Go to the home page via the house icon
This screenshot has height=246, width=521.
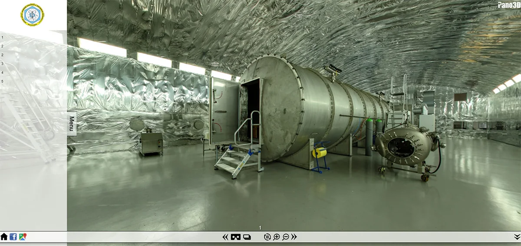pyautogui.click(x=4, y=237)
